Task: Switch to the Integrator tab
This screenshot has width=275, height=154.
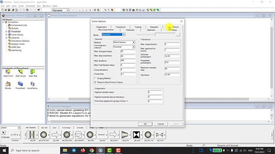Action: (x=154, y=27)
